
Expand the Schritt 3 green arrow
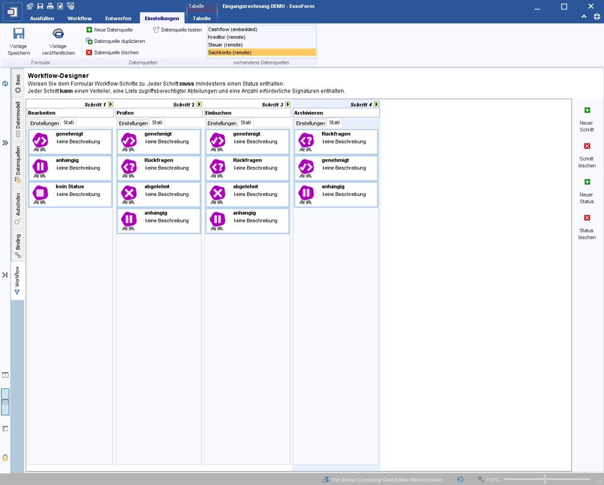tap(288, 105)
